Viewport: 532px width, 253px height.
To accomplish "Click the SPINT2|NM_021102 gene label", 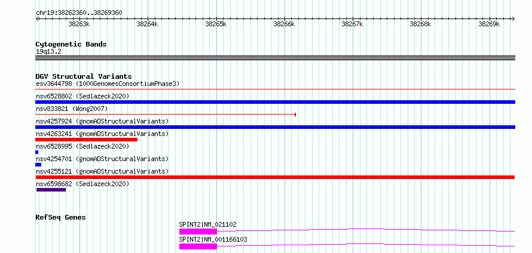I will pos(207,224).
